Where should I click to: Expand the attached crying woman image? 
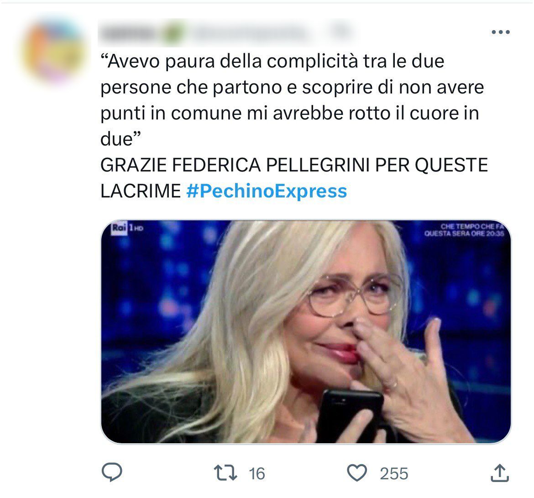pos(306,332)
